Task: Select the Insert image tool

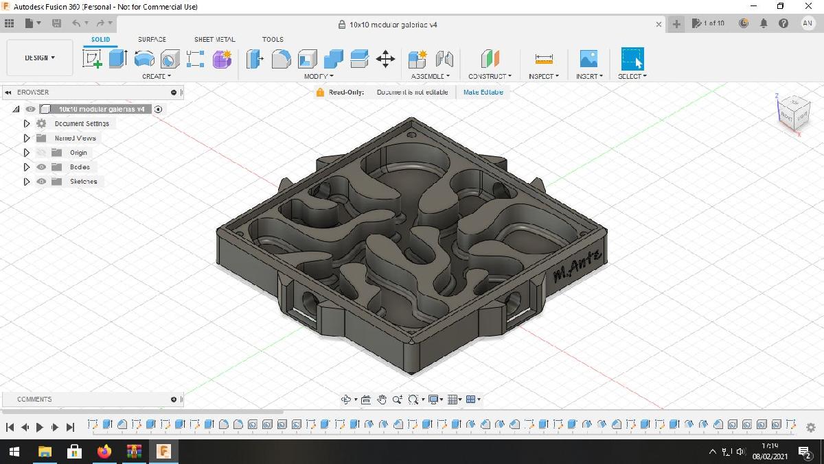Action: (x=588, y=59)
